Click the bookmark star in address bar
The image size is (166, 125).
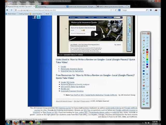click(111, 10)
